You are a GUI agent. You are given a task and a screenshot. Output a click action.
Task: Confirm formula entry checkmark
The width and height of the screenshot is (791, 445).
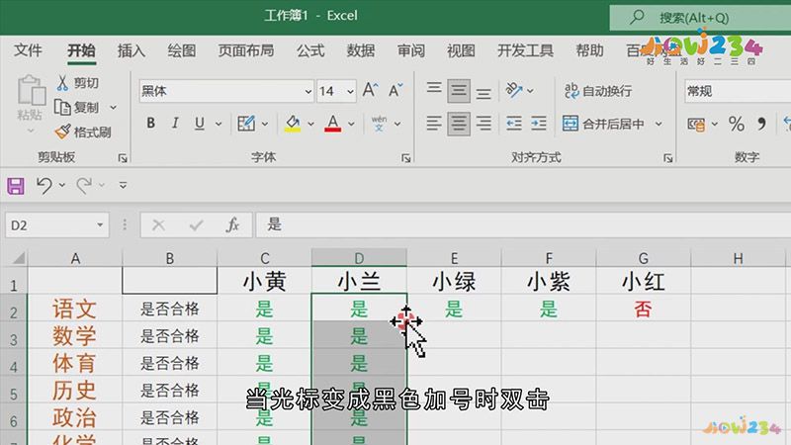point(196,225)
